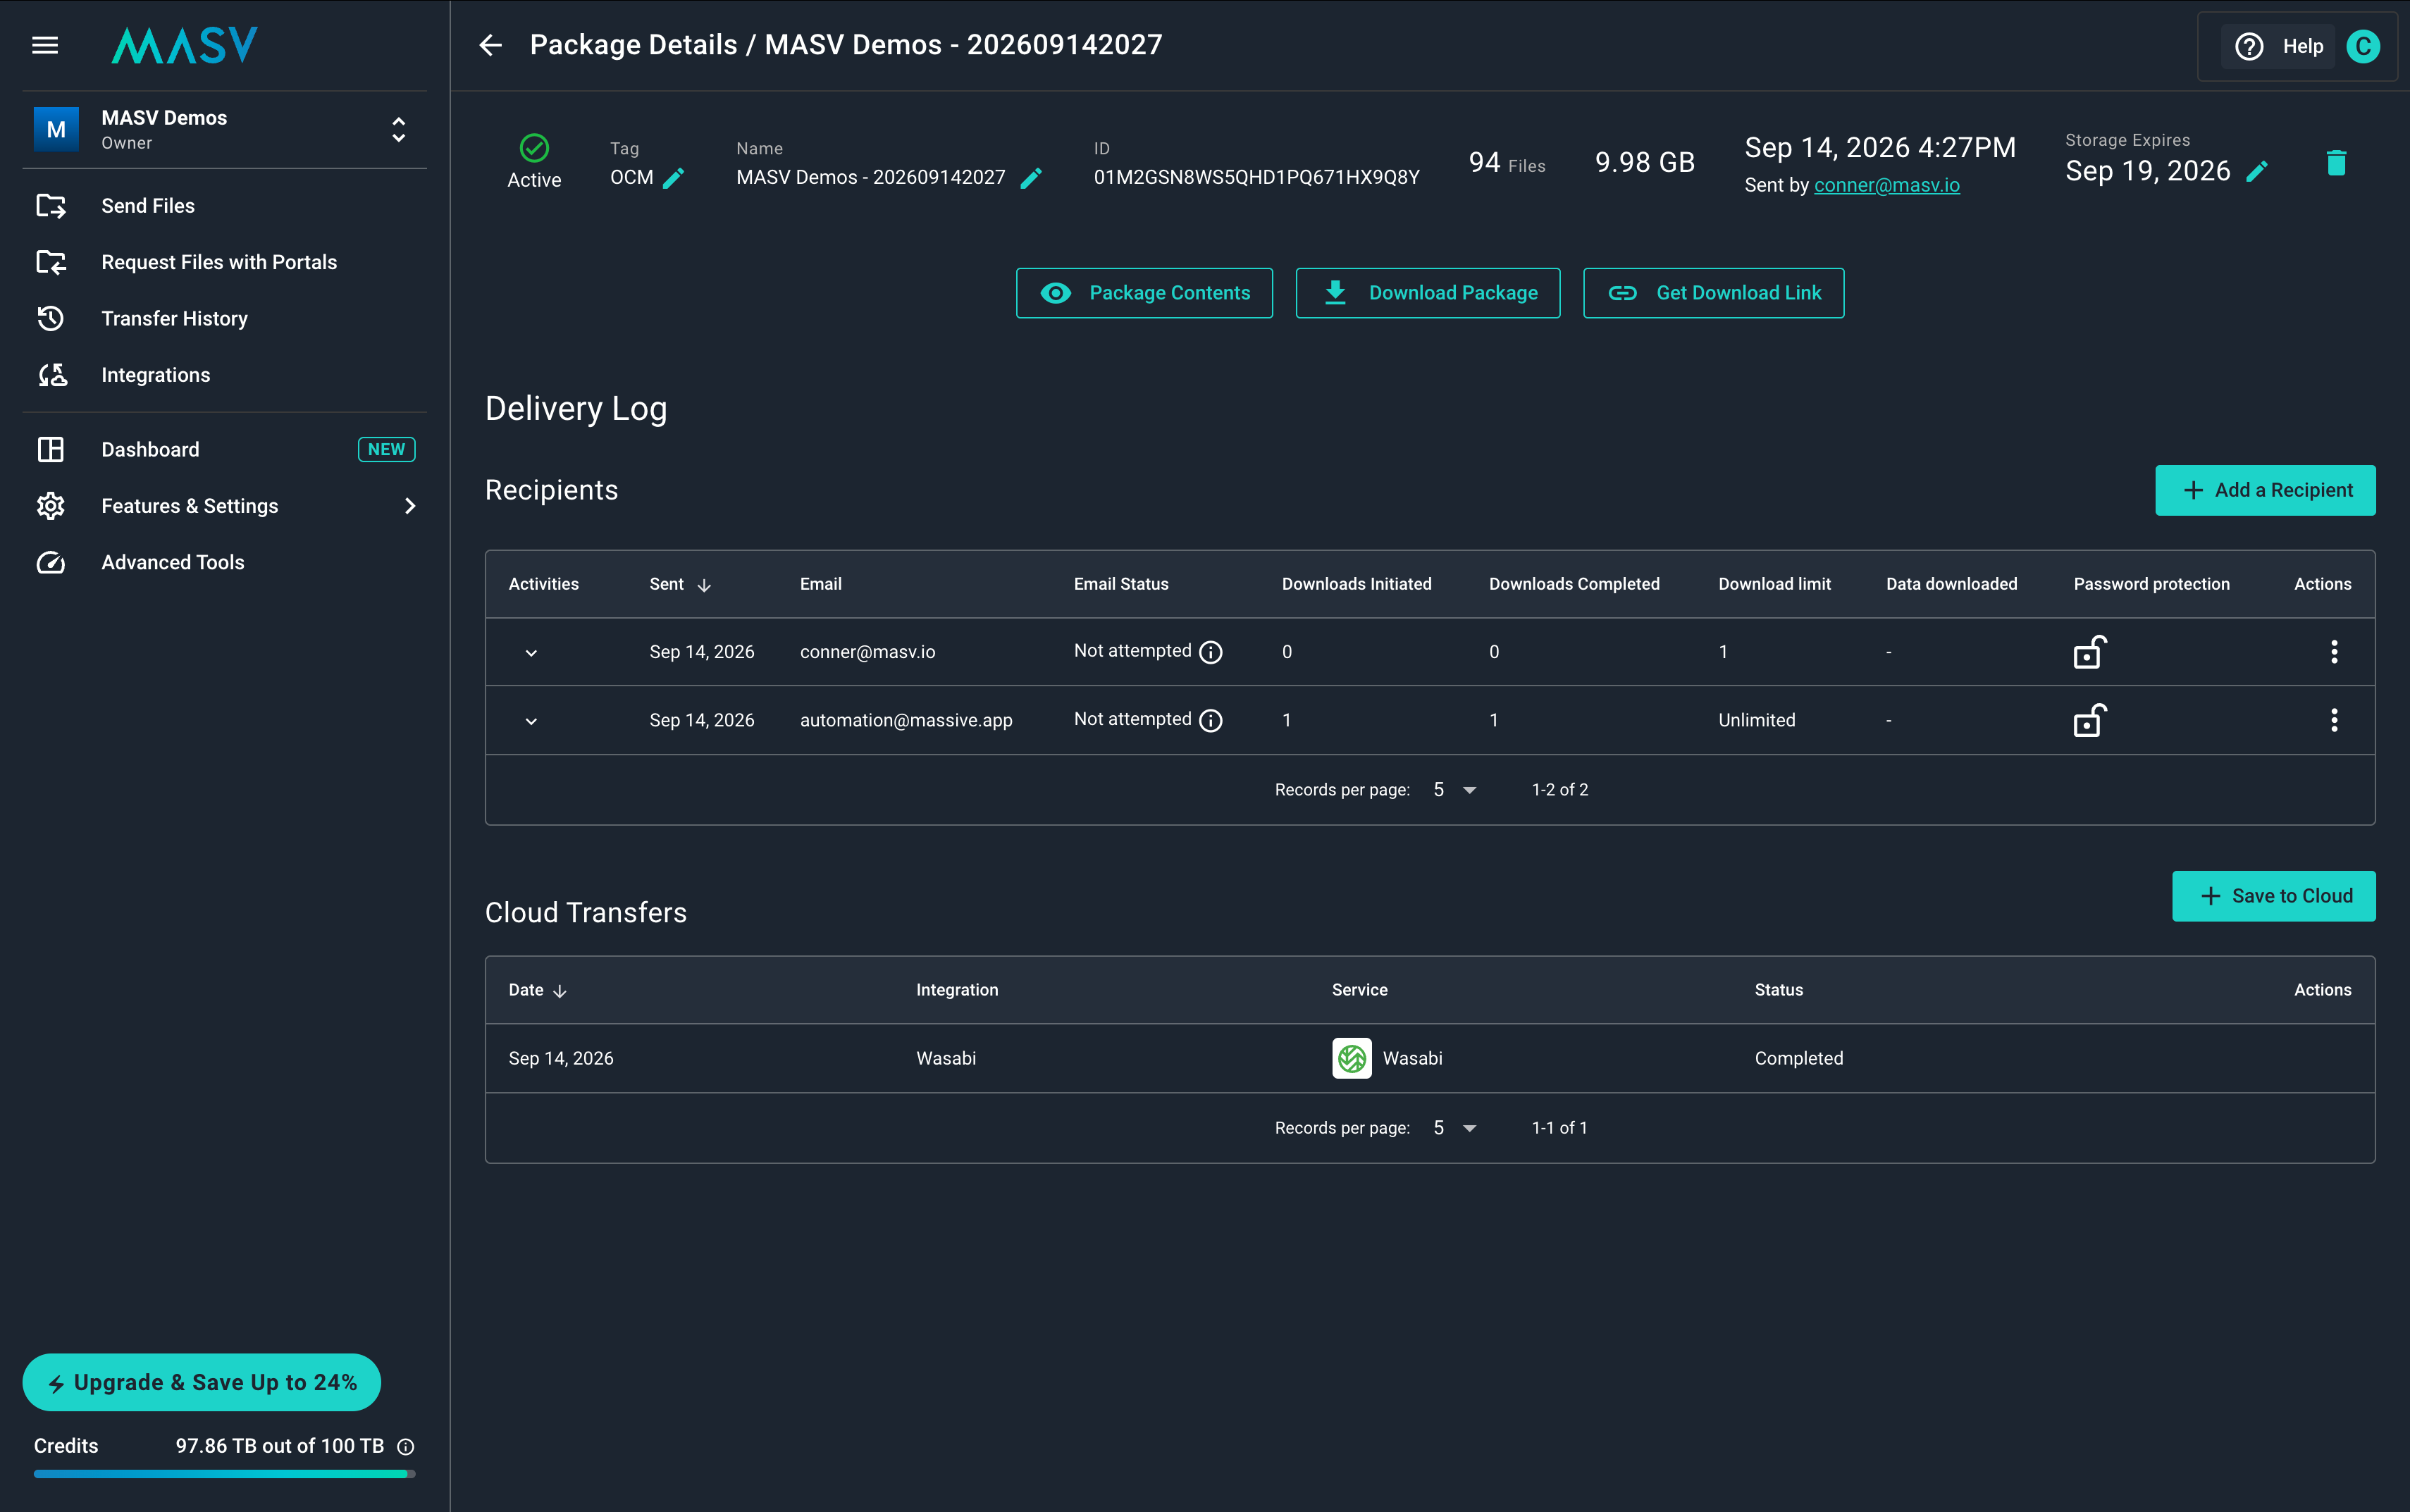Go back using the arrow icon
The width and height of the screenshot is (2410, 1512).
pyautogui.click(x=490, y=45)
